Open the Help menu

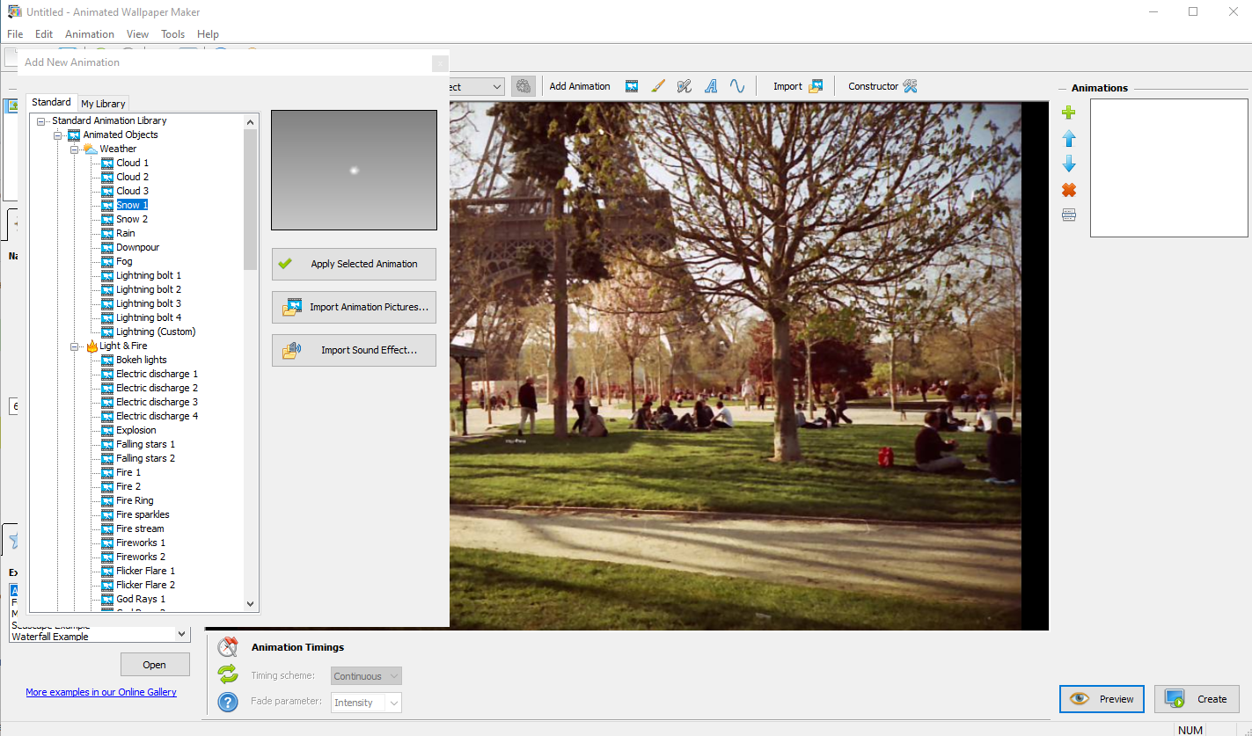[x=208, y=34]
